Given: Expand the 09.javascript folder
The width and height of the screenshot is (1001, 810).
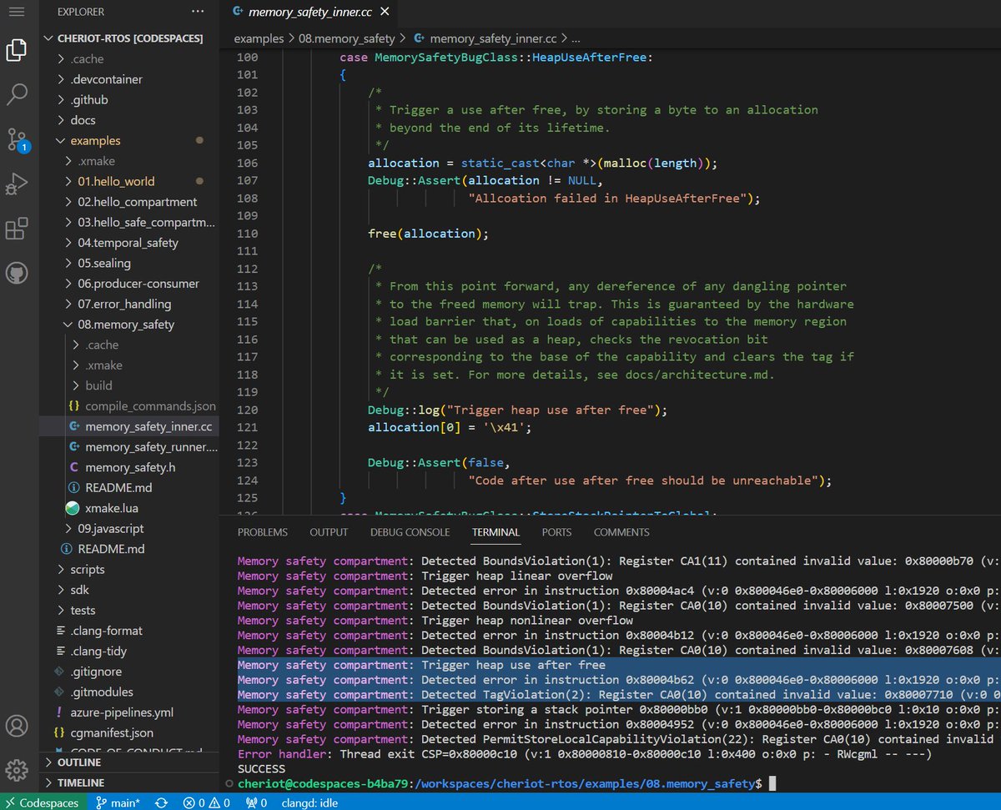Looking at the screenshot, I should click(x=128, y=528).
